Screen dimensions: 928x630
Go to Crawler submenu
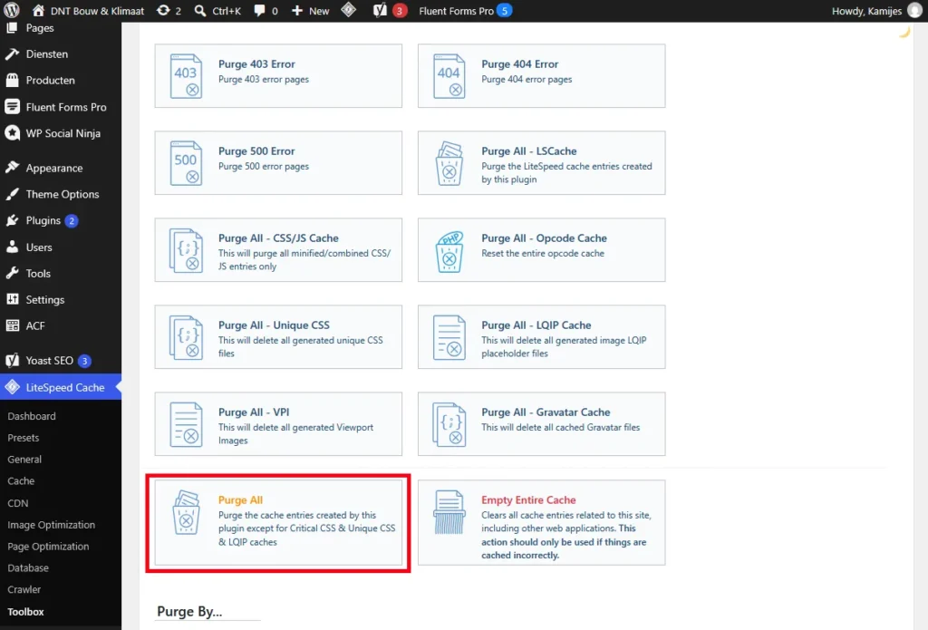[x=24, y=590]
